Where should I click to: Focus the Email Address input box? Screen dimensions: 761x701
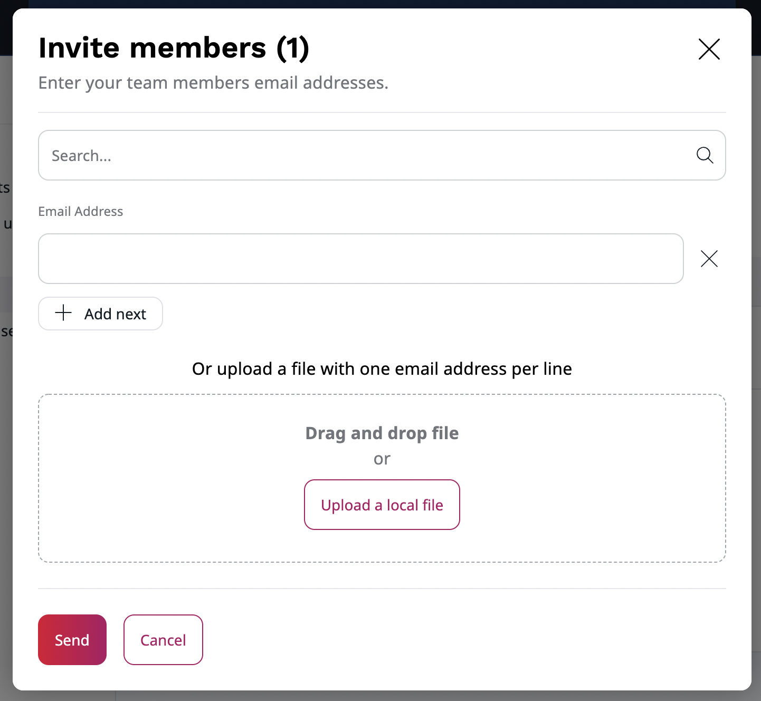(360, 259)
